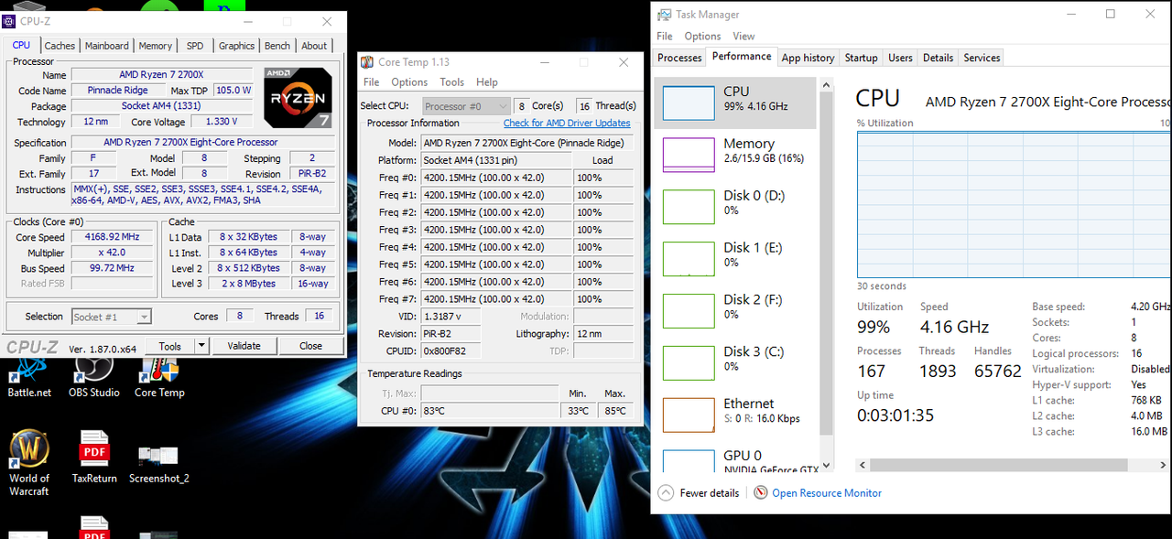This screenshot has height=539, width=1172.
Task: Click the CPU utilization graph in Task Manager
Action: point(1014,204)
